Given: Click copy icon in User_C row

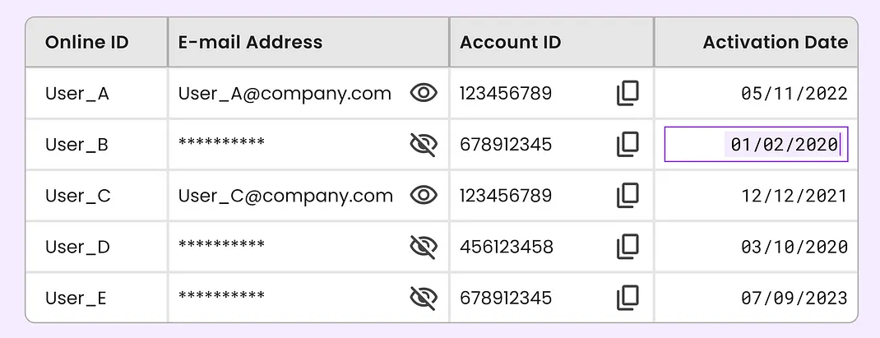Looking at the screenshot, I should (628, 196).
